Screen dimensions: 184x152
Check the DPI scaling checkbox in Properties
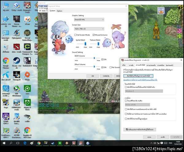126,114
